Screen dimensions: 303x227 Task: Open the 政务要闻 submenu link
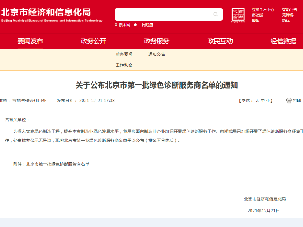click(x=124, y=55)
